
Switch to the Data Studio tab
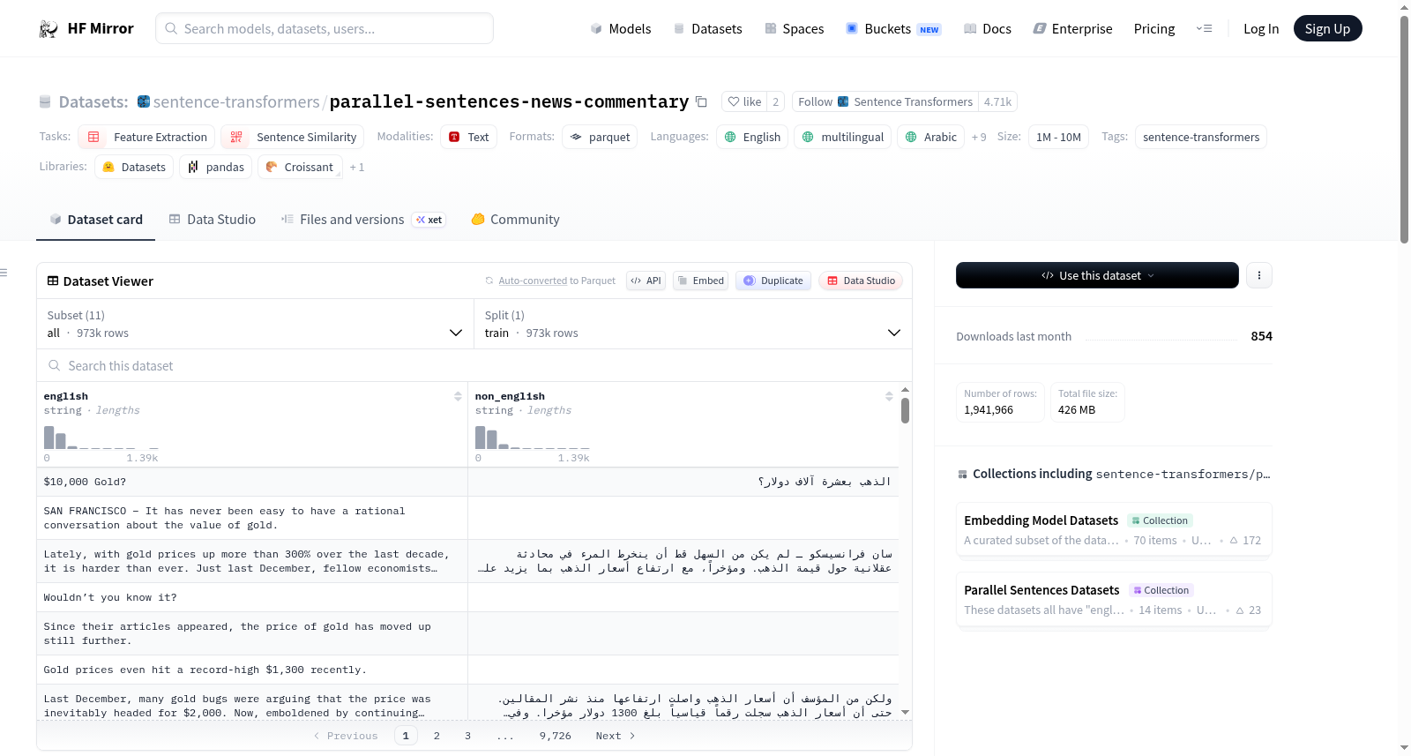tap(213, 220)
